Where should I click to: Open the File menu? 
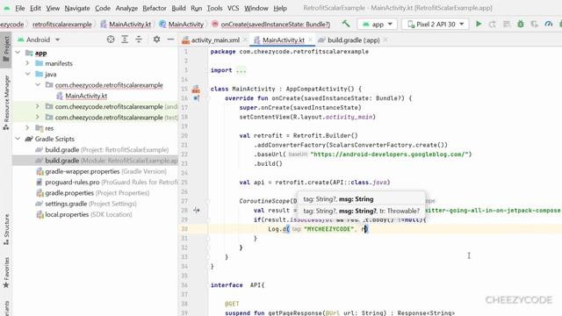pyautogui.click(x=19, y=8)
